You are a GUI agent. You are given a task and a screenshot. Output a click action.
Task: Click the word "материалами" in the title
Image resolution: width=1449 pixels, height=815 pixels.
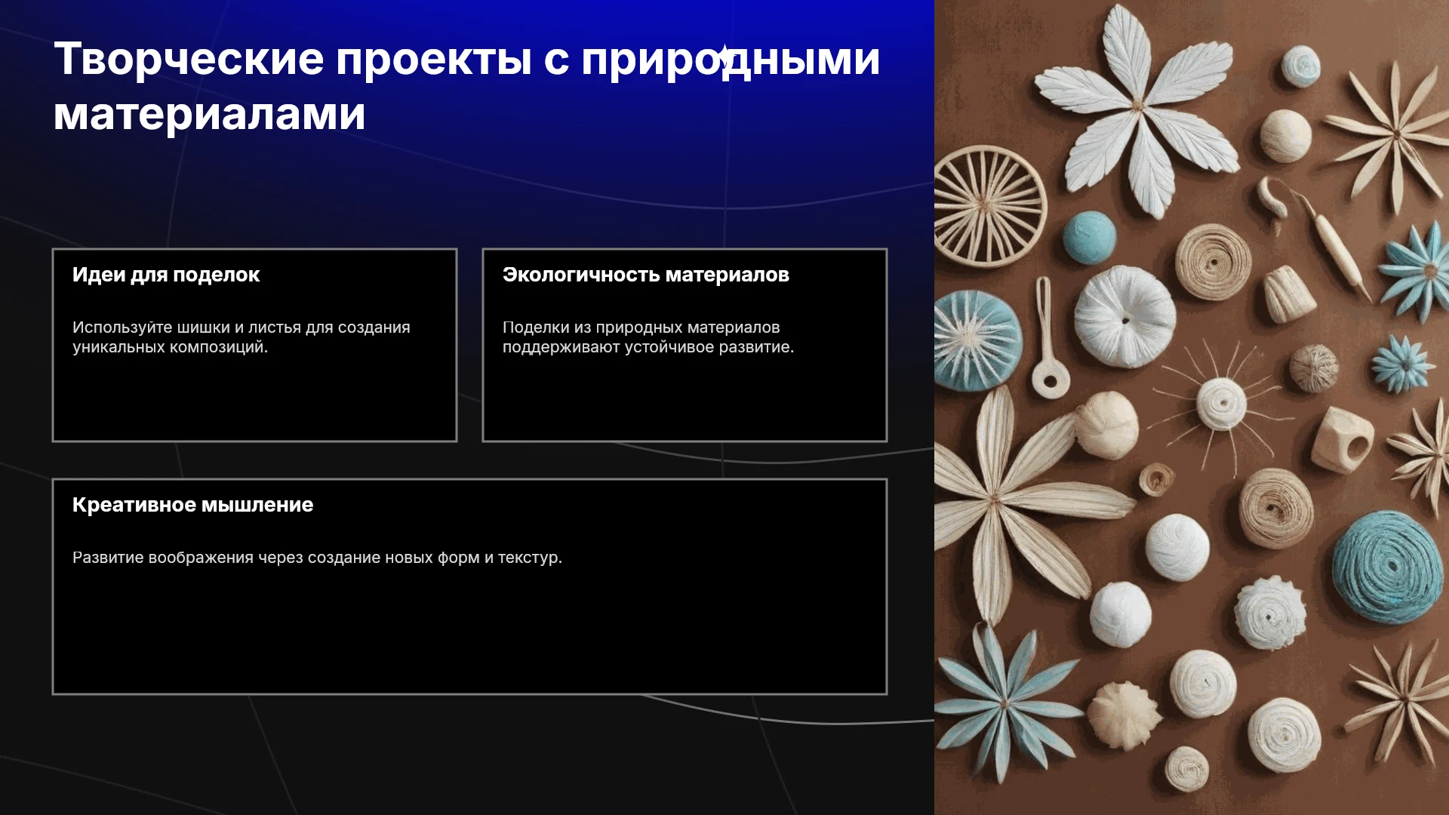210,114
